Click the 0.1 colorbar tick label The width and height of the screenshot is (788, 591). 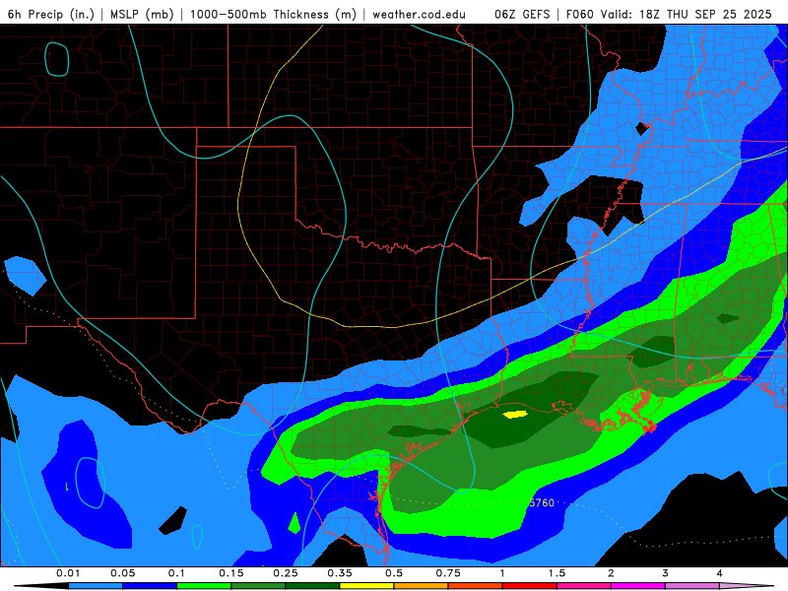click(x=176, y=573)
